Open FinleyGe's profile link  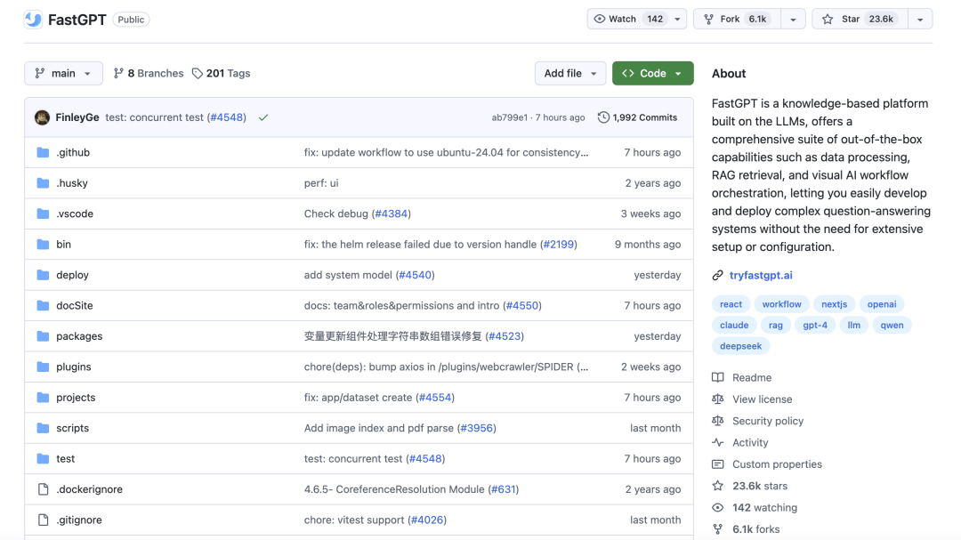77,117
